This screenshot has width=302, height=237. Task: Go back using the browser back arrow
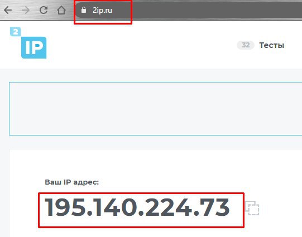[x=8, y=10]
